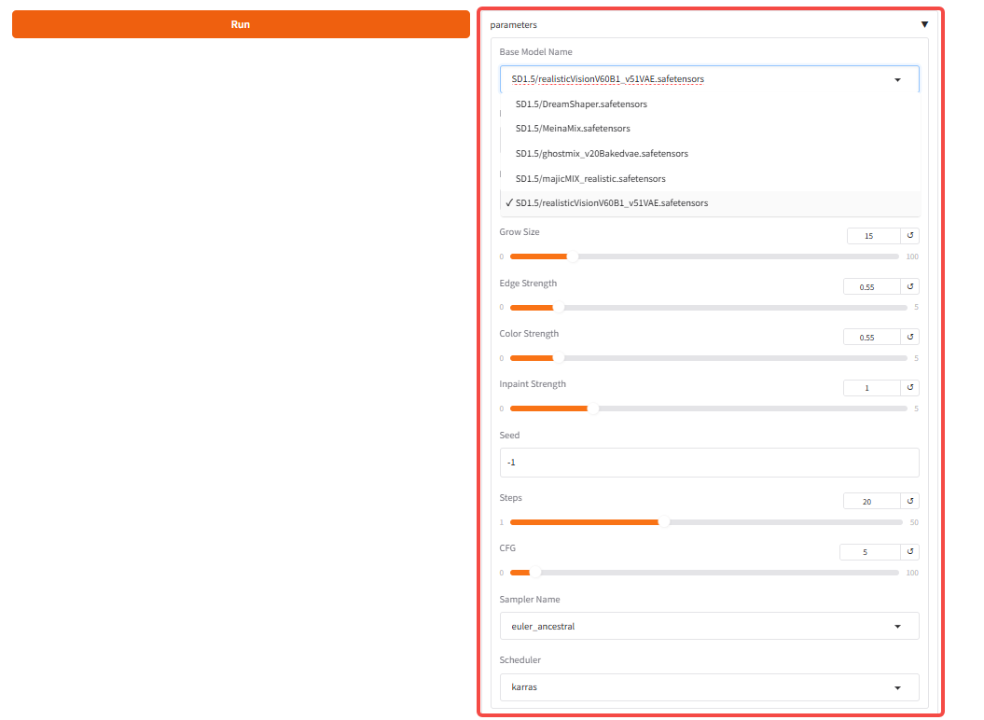This screenshot has width=984, height=720.
Task: Reset the Edge Strength value
Action: 910,287
